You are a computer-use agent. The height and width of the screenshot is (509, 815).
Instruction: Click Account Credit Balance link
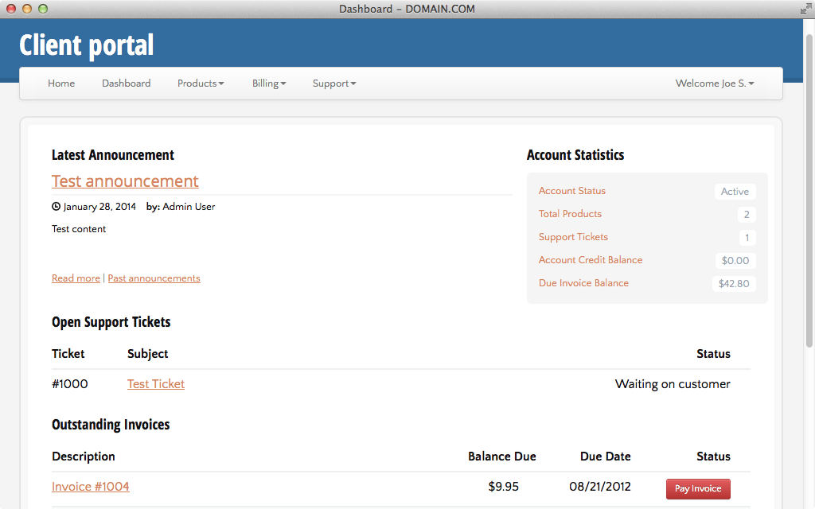pyautogui.click(x=591, y=260)
